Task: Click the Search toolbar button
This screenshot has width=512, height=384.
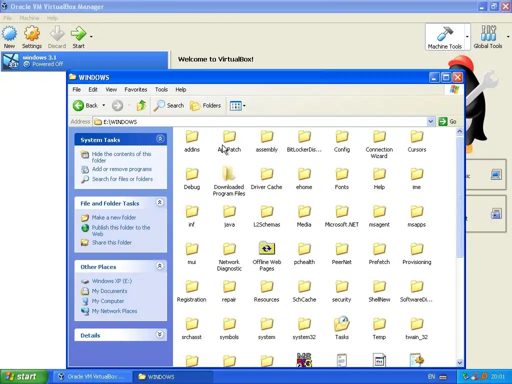Action: [x=168, y=105]
